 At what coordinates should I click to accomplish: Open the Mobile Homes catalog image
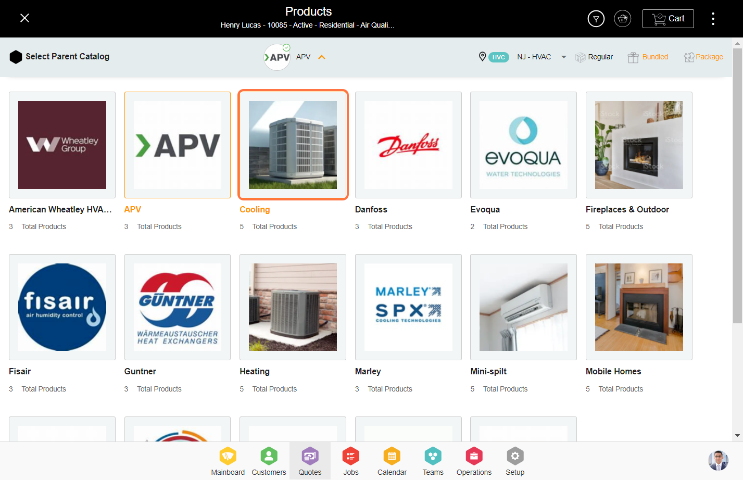click(x=639, y=307)
